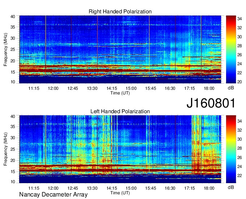Click "20" frequency tick on Left Handed plot

pyautogui.click(x=13, y=160)
